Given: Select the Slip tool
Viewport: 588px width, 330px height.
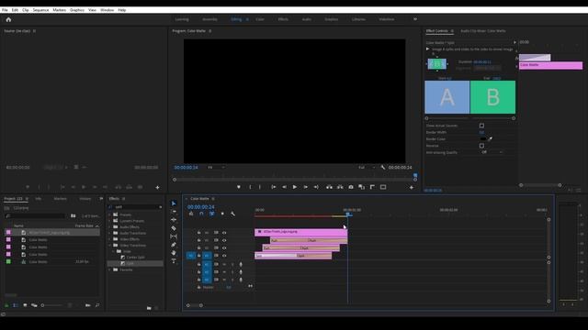Looking at the screenshot, I should click(x=174, y=236).
